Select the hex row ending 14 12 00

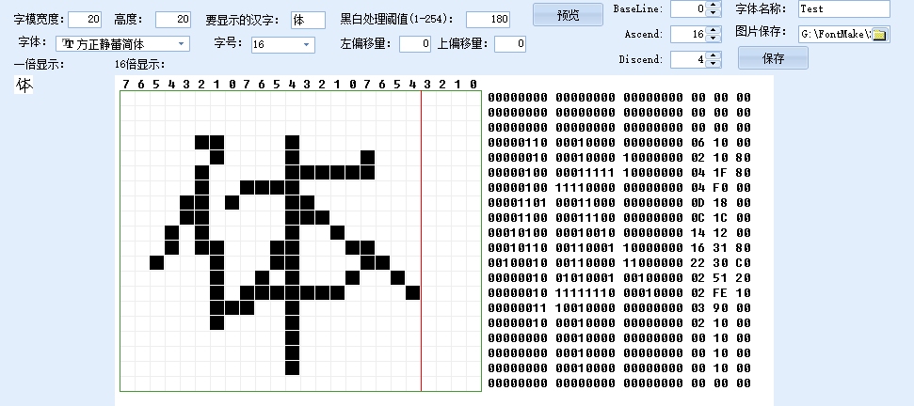tap(619, 233)
